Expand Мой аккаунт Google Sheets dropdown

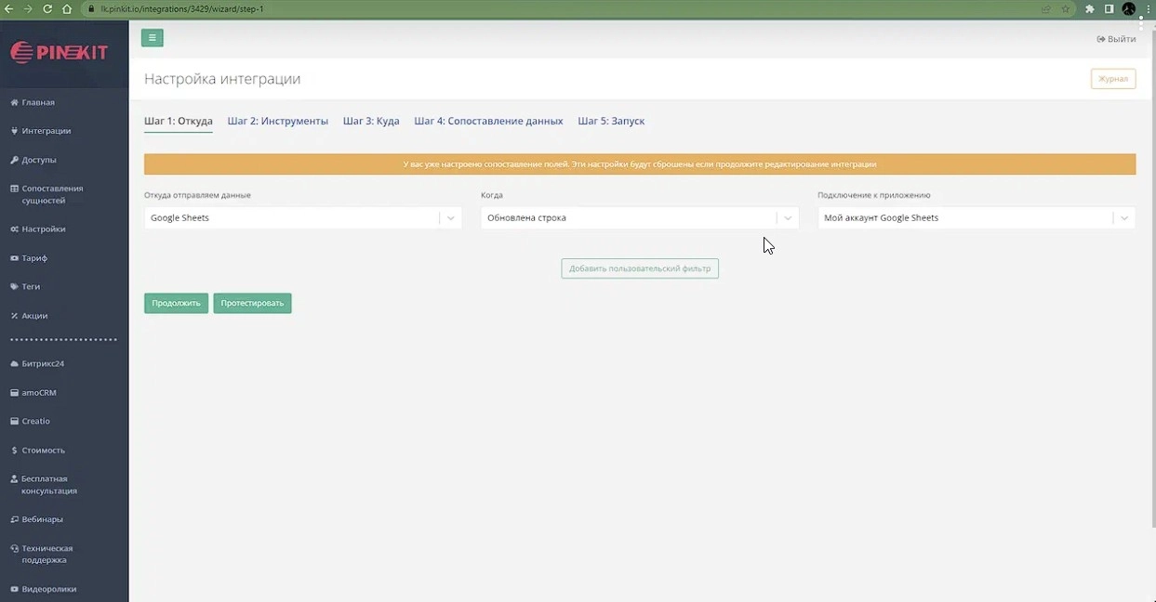[x=1123, y=218]
